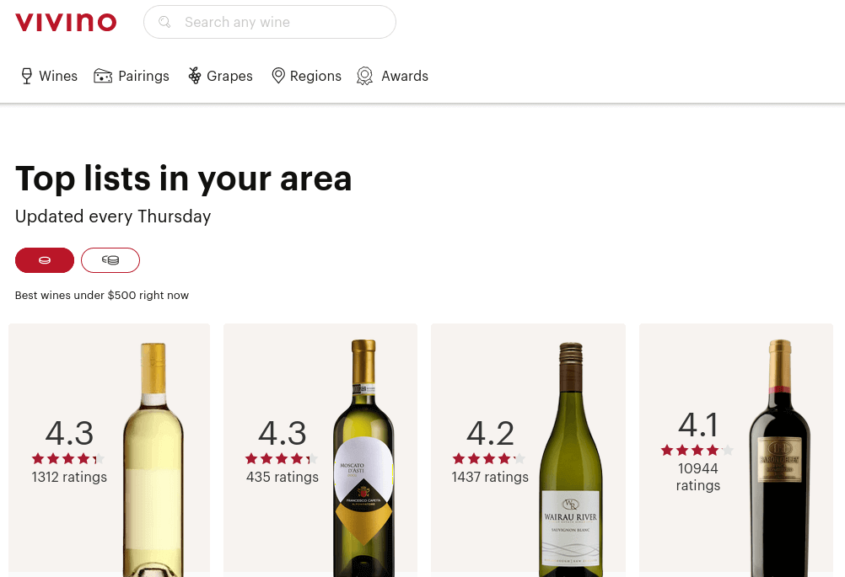Switch to the stacked coins price filter
845x577 pixels.
pos(110,260)
